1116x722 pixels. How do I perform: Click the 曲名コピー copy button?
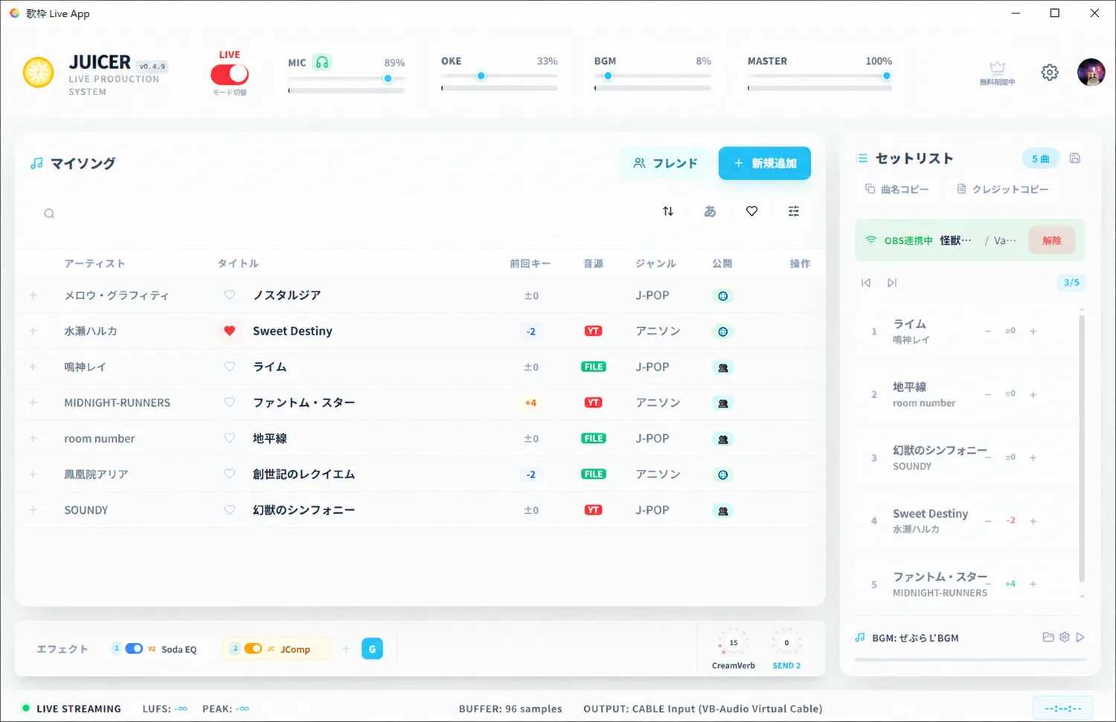pyautogui.click(x=897, y=189)
